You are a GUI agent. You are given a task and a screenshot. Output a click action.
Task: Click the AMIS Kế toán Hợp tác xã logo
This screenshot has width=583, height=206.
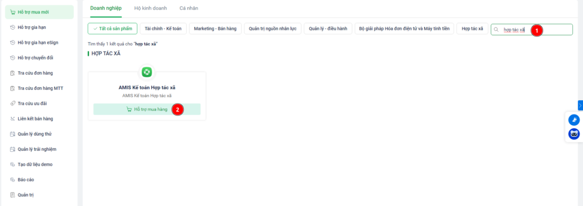147,72
